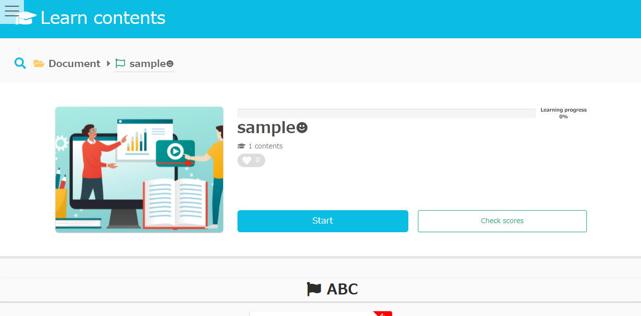Click the green flag icon in breadcrumb

pyautogui.click(x=120, y=63)
